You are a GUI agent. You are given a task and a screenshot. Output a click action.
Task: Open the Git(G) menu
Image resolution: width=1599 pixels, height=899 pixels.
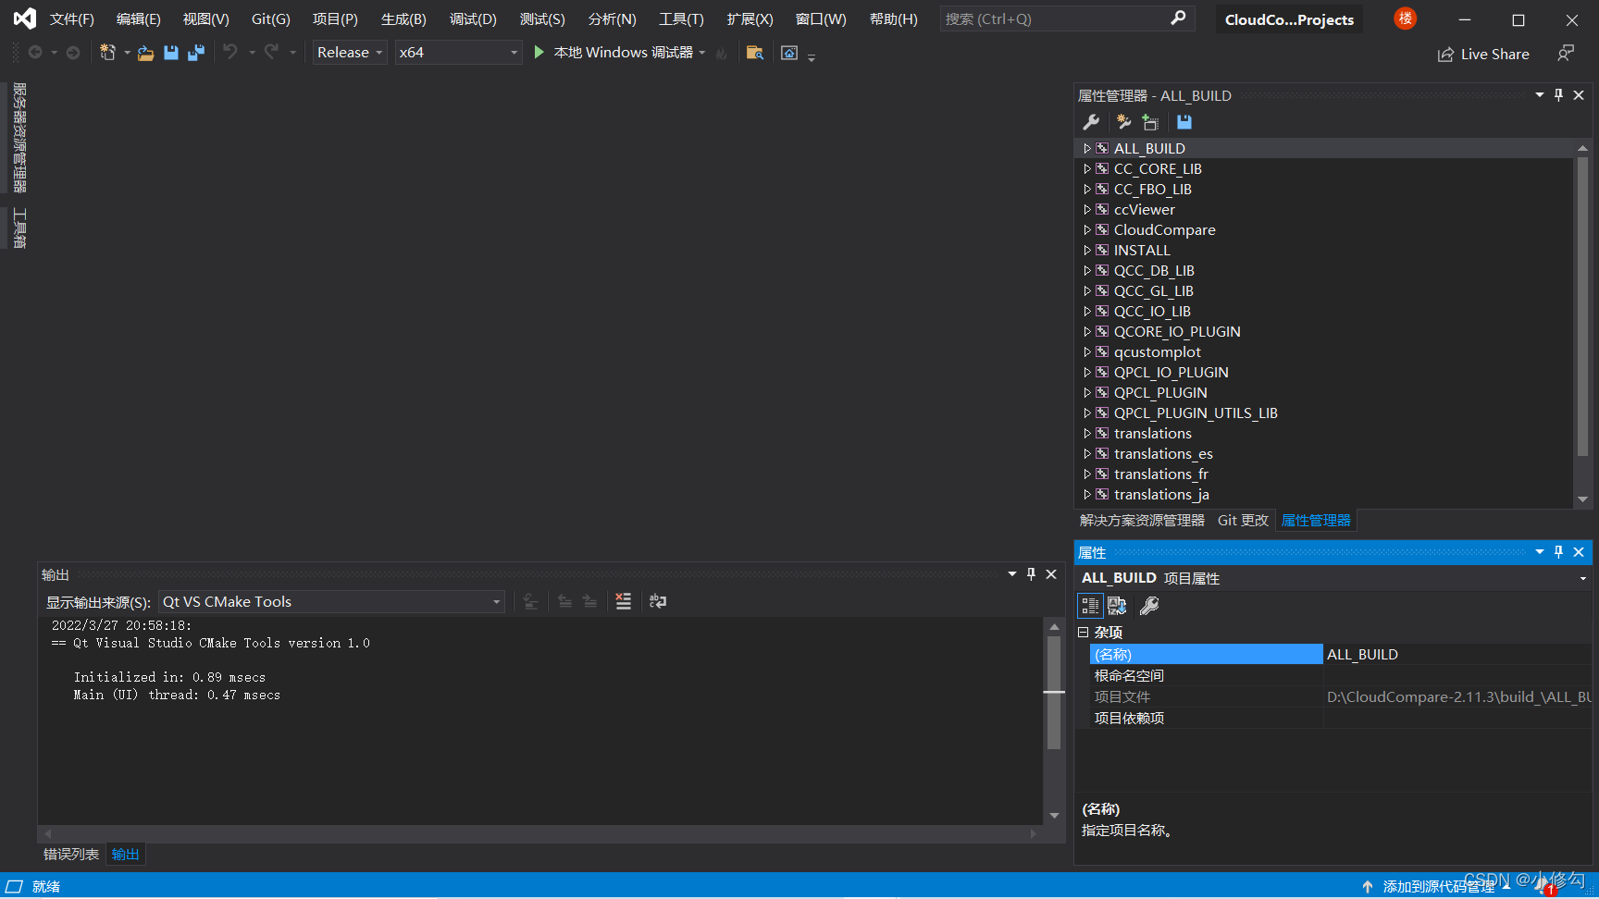(x=271, y=19)
